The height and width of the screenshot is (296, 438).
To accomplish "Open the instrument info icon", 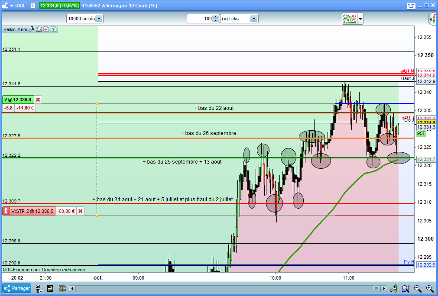I will coord(32,6).
